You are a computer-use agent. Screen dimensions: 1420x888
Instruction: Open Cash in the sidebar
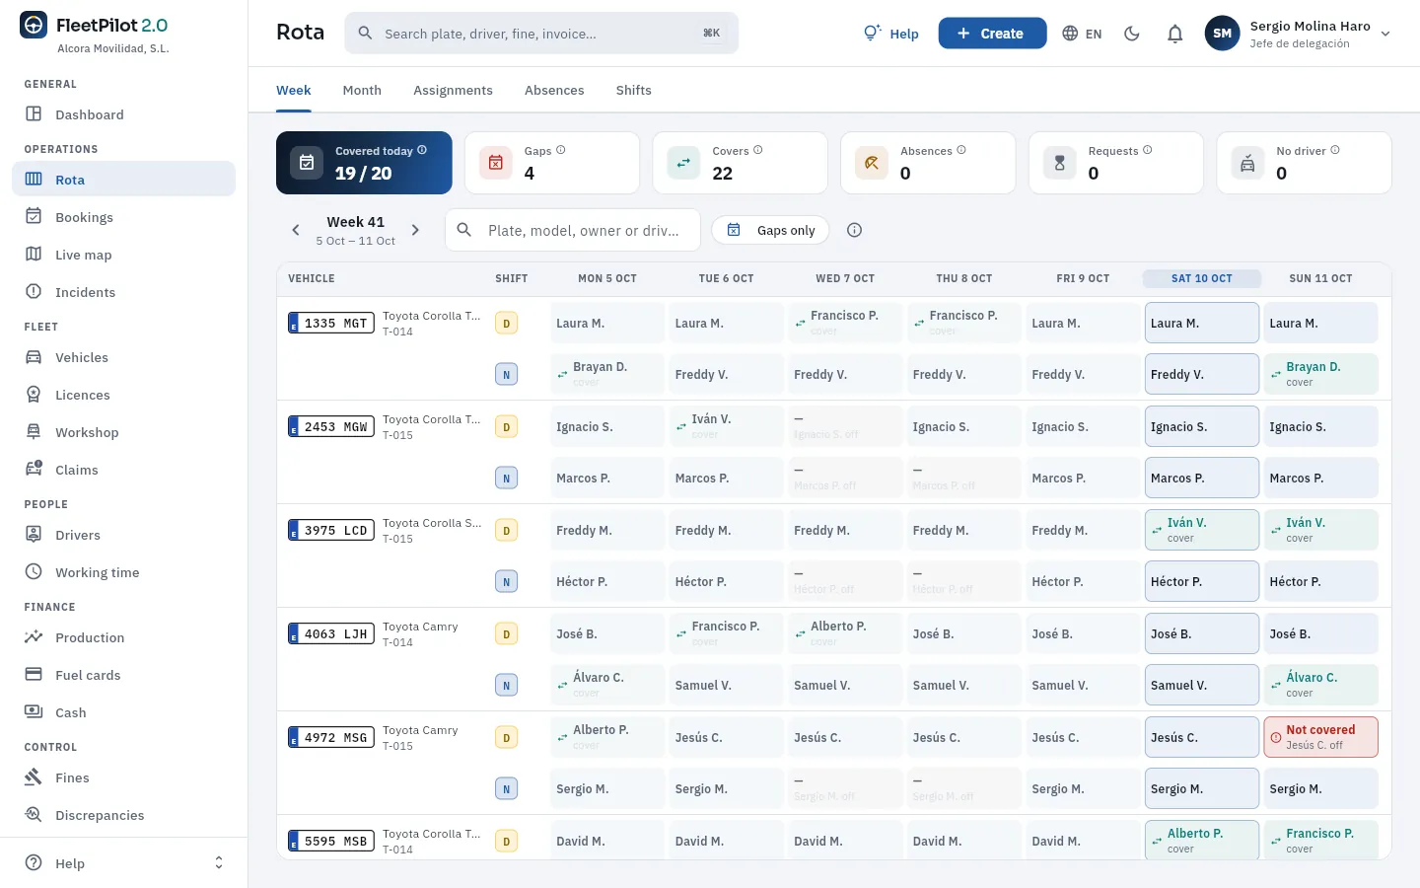pyautogui.click(x=123, y=712)
